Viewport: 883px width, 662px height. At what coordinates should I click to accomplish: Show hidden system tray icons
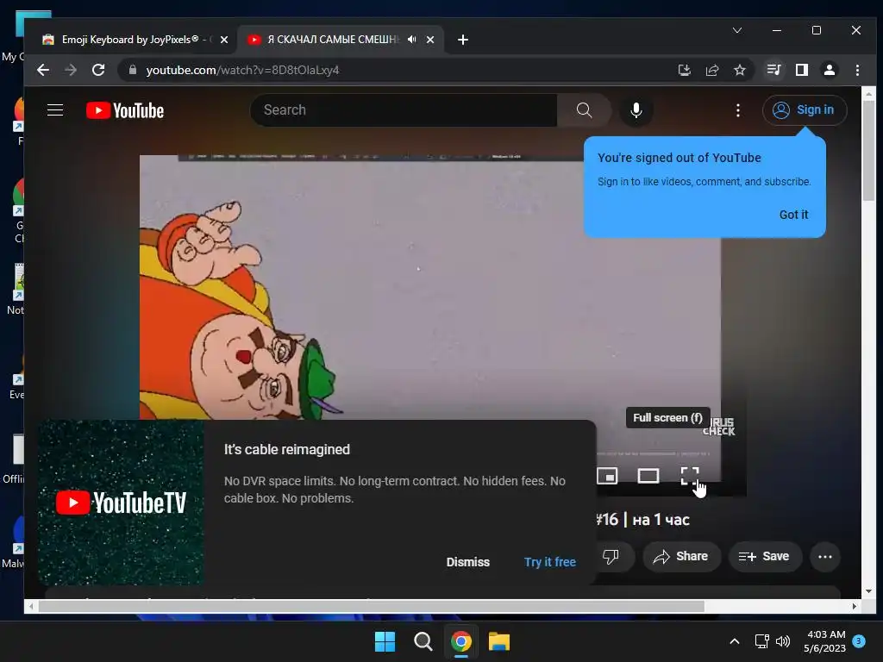[735, 641]
